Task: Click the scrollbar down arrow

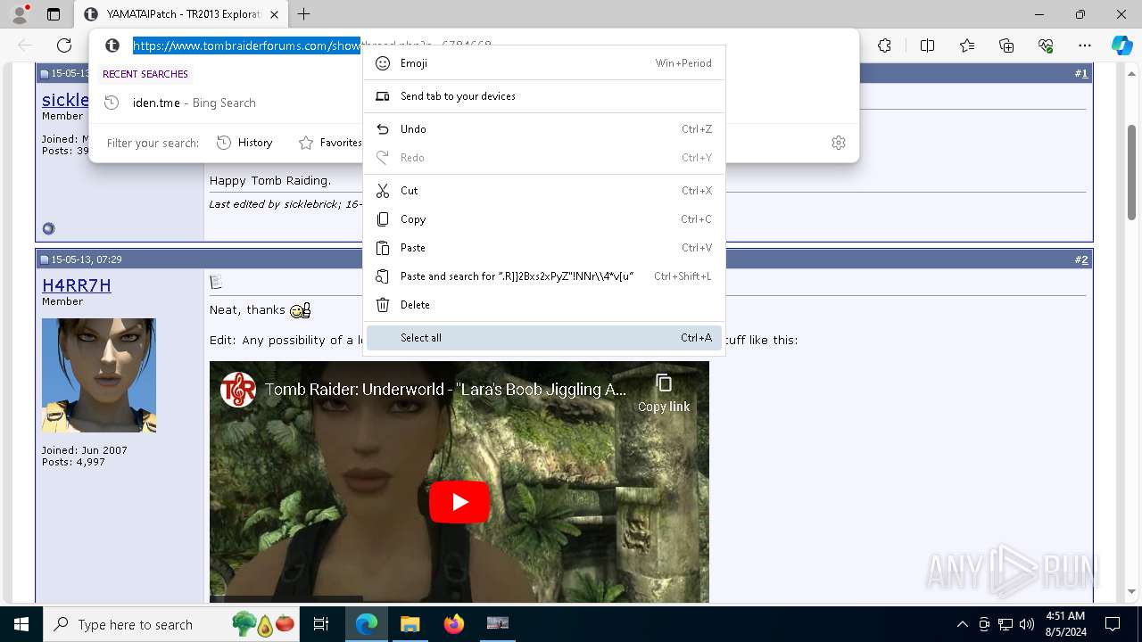Action: tap(1131, 591)
